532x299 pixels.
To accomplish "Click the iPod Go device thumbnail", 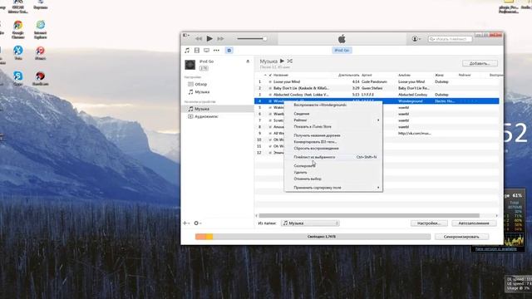I will click(x=190, y=65).
